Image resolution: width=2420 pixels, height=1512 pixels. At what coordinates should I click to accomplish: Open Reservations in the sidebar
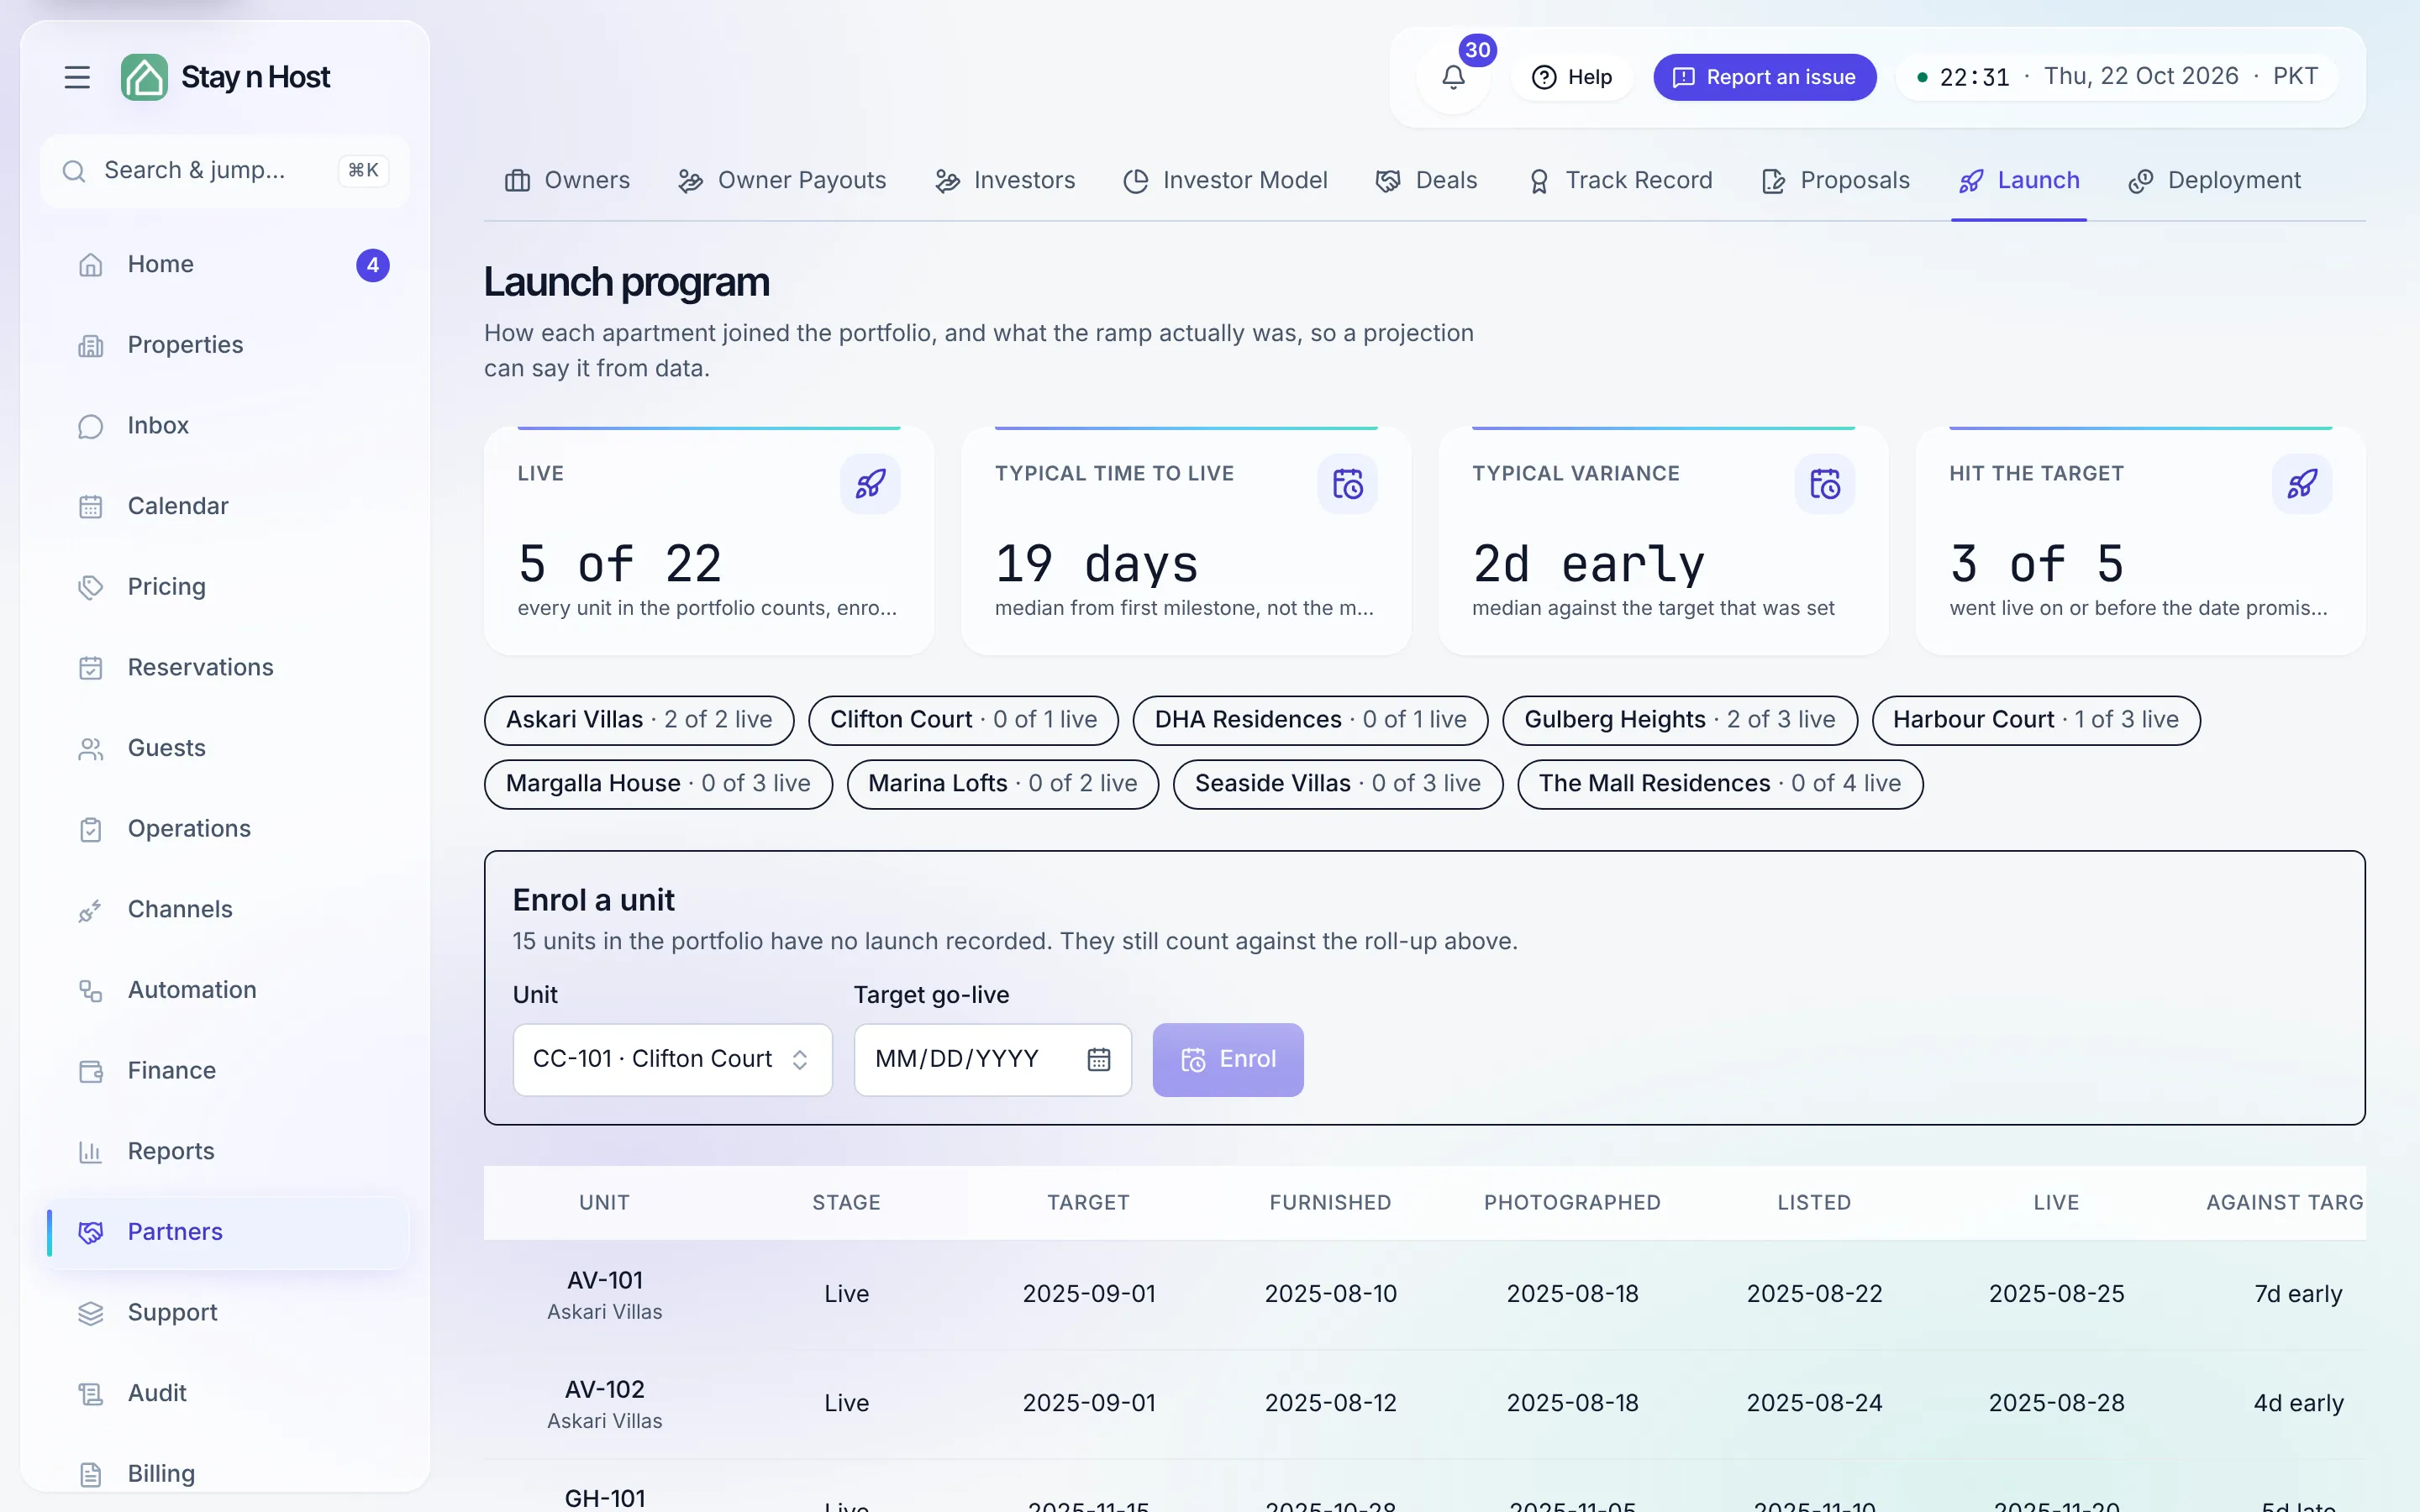point(227,668)
